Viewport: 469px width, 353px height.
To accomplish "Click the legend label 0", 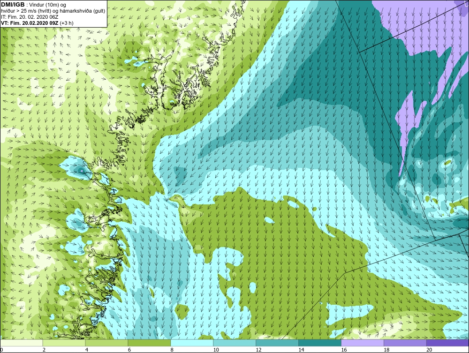I will (x=1, y=350).
